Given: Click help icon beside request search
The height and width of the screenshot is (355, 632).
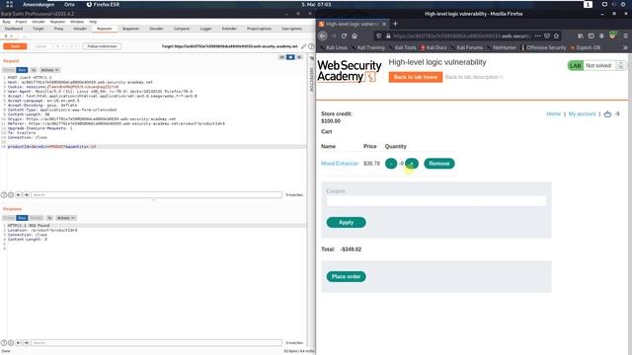Looking at the screenshot, I should (4, 195).
